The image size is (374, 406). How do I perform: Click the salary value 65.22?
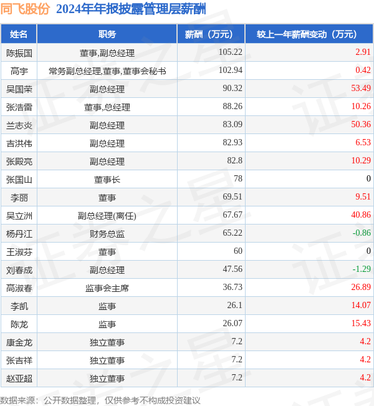(233, 233)
